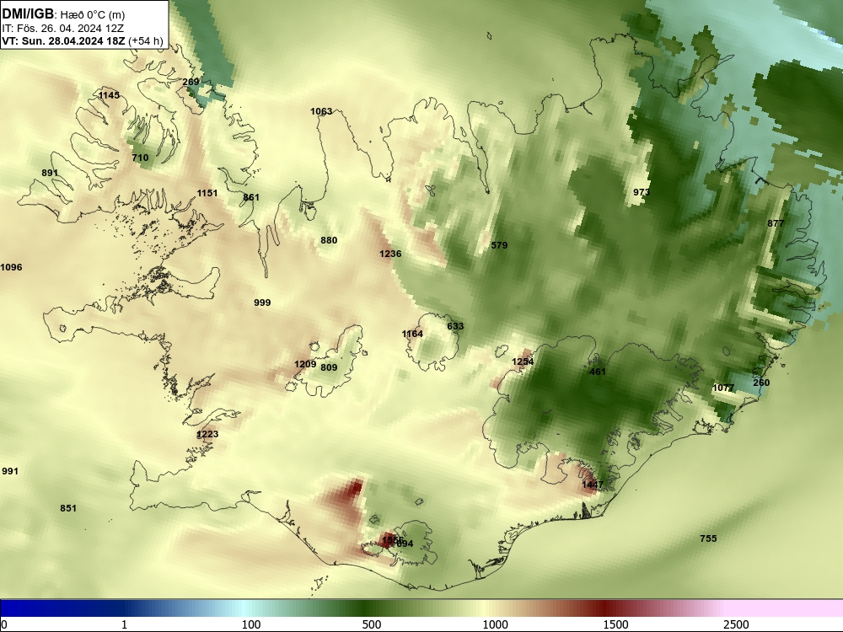This screenshot has height=632, width=843.
Task: Click the map value 1447
Action: click(593, 485)
